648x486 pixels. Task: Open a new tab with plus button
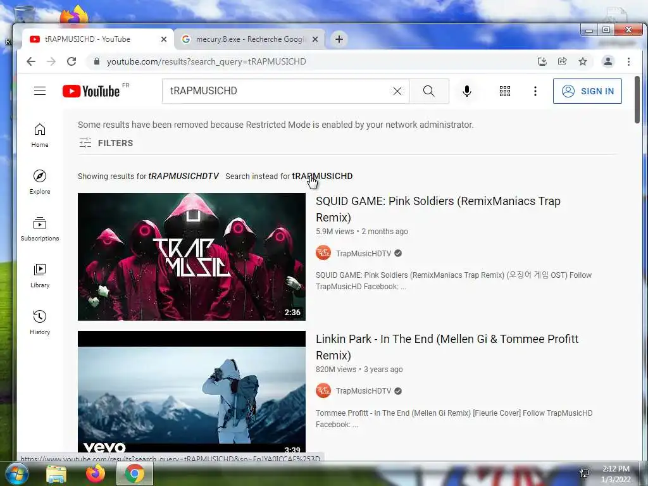point(339,39)
